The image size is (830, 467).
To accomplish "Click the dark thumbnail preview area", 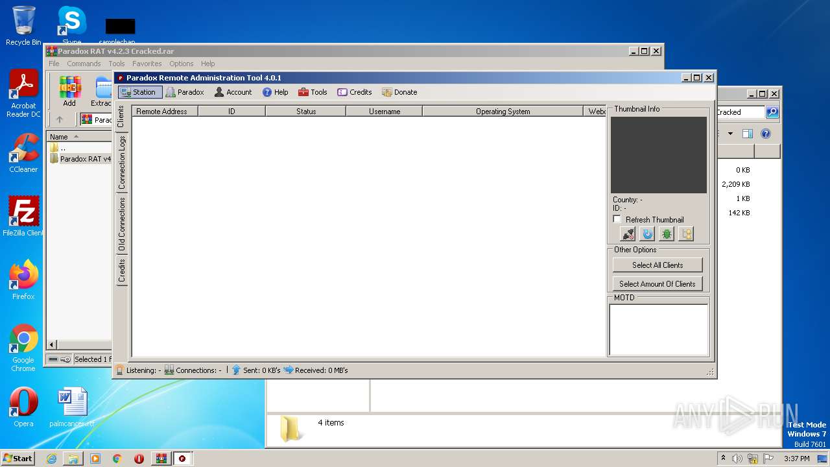I will [659, 155].
